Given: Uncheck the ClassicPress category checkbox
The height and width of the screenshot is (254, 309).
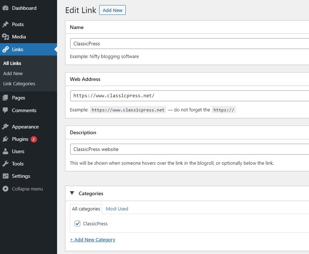Looking at the screenshot, I should 77,224.
